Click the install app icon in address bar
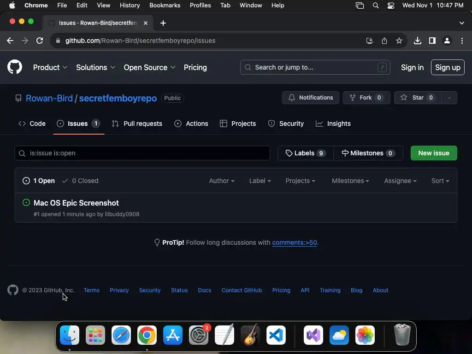The width and height of the screenshot is (472, 354). click(370, 41)
